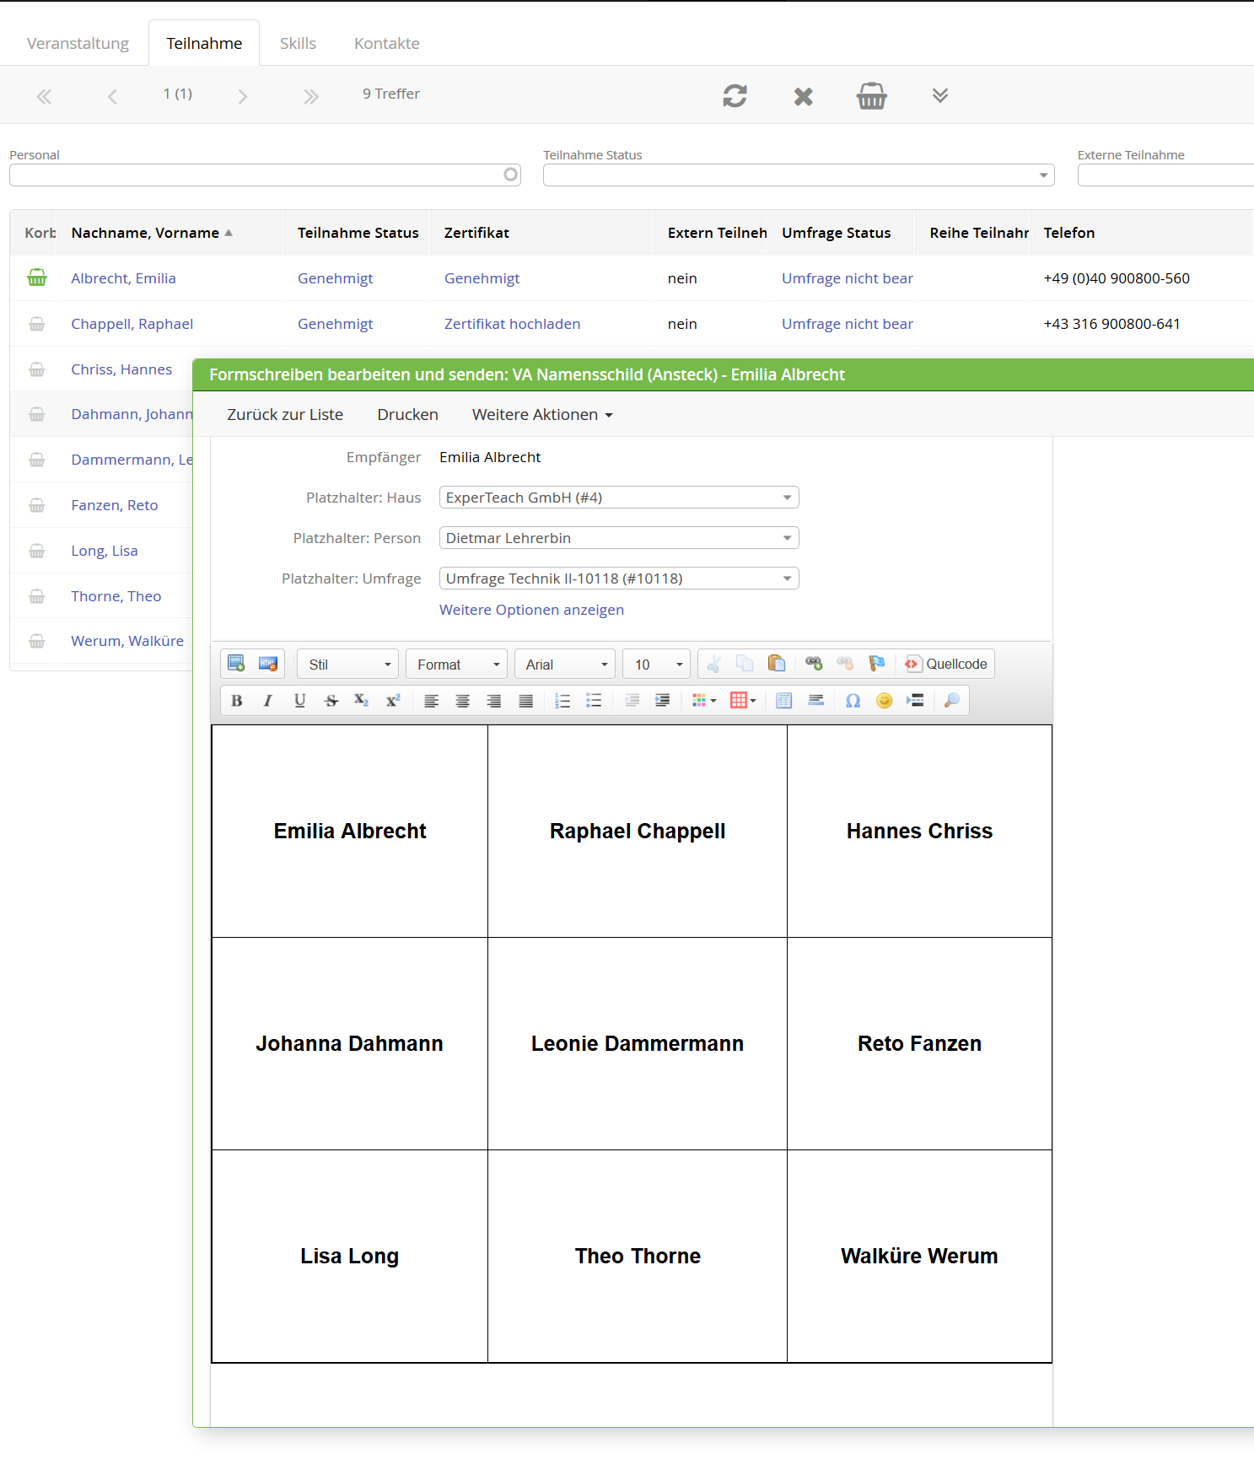Insert bulleted list icon
This screenshot has height=1475, width=1254.
[594, 700]
